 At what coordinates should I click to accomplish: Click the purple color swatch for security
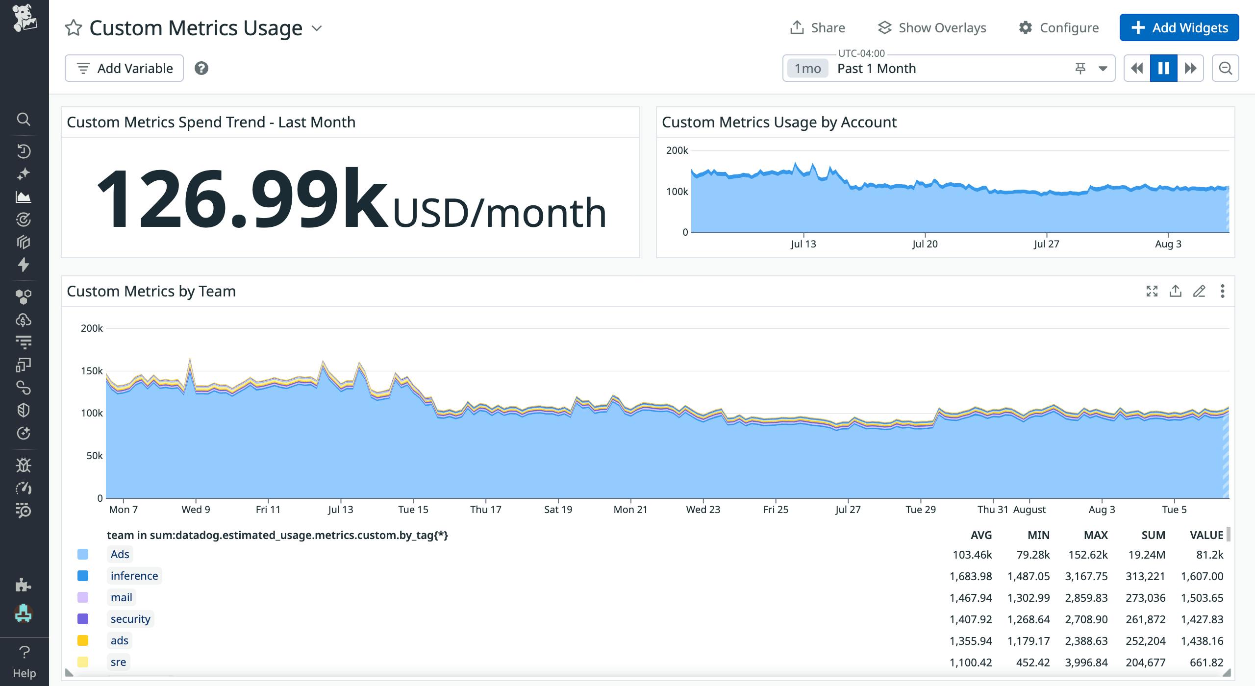pos(83,618)
